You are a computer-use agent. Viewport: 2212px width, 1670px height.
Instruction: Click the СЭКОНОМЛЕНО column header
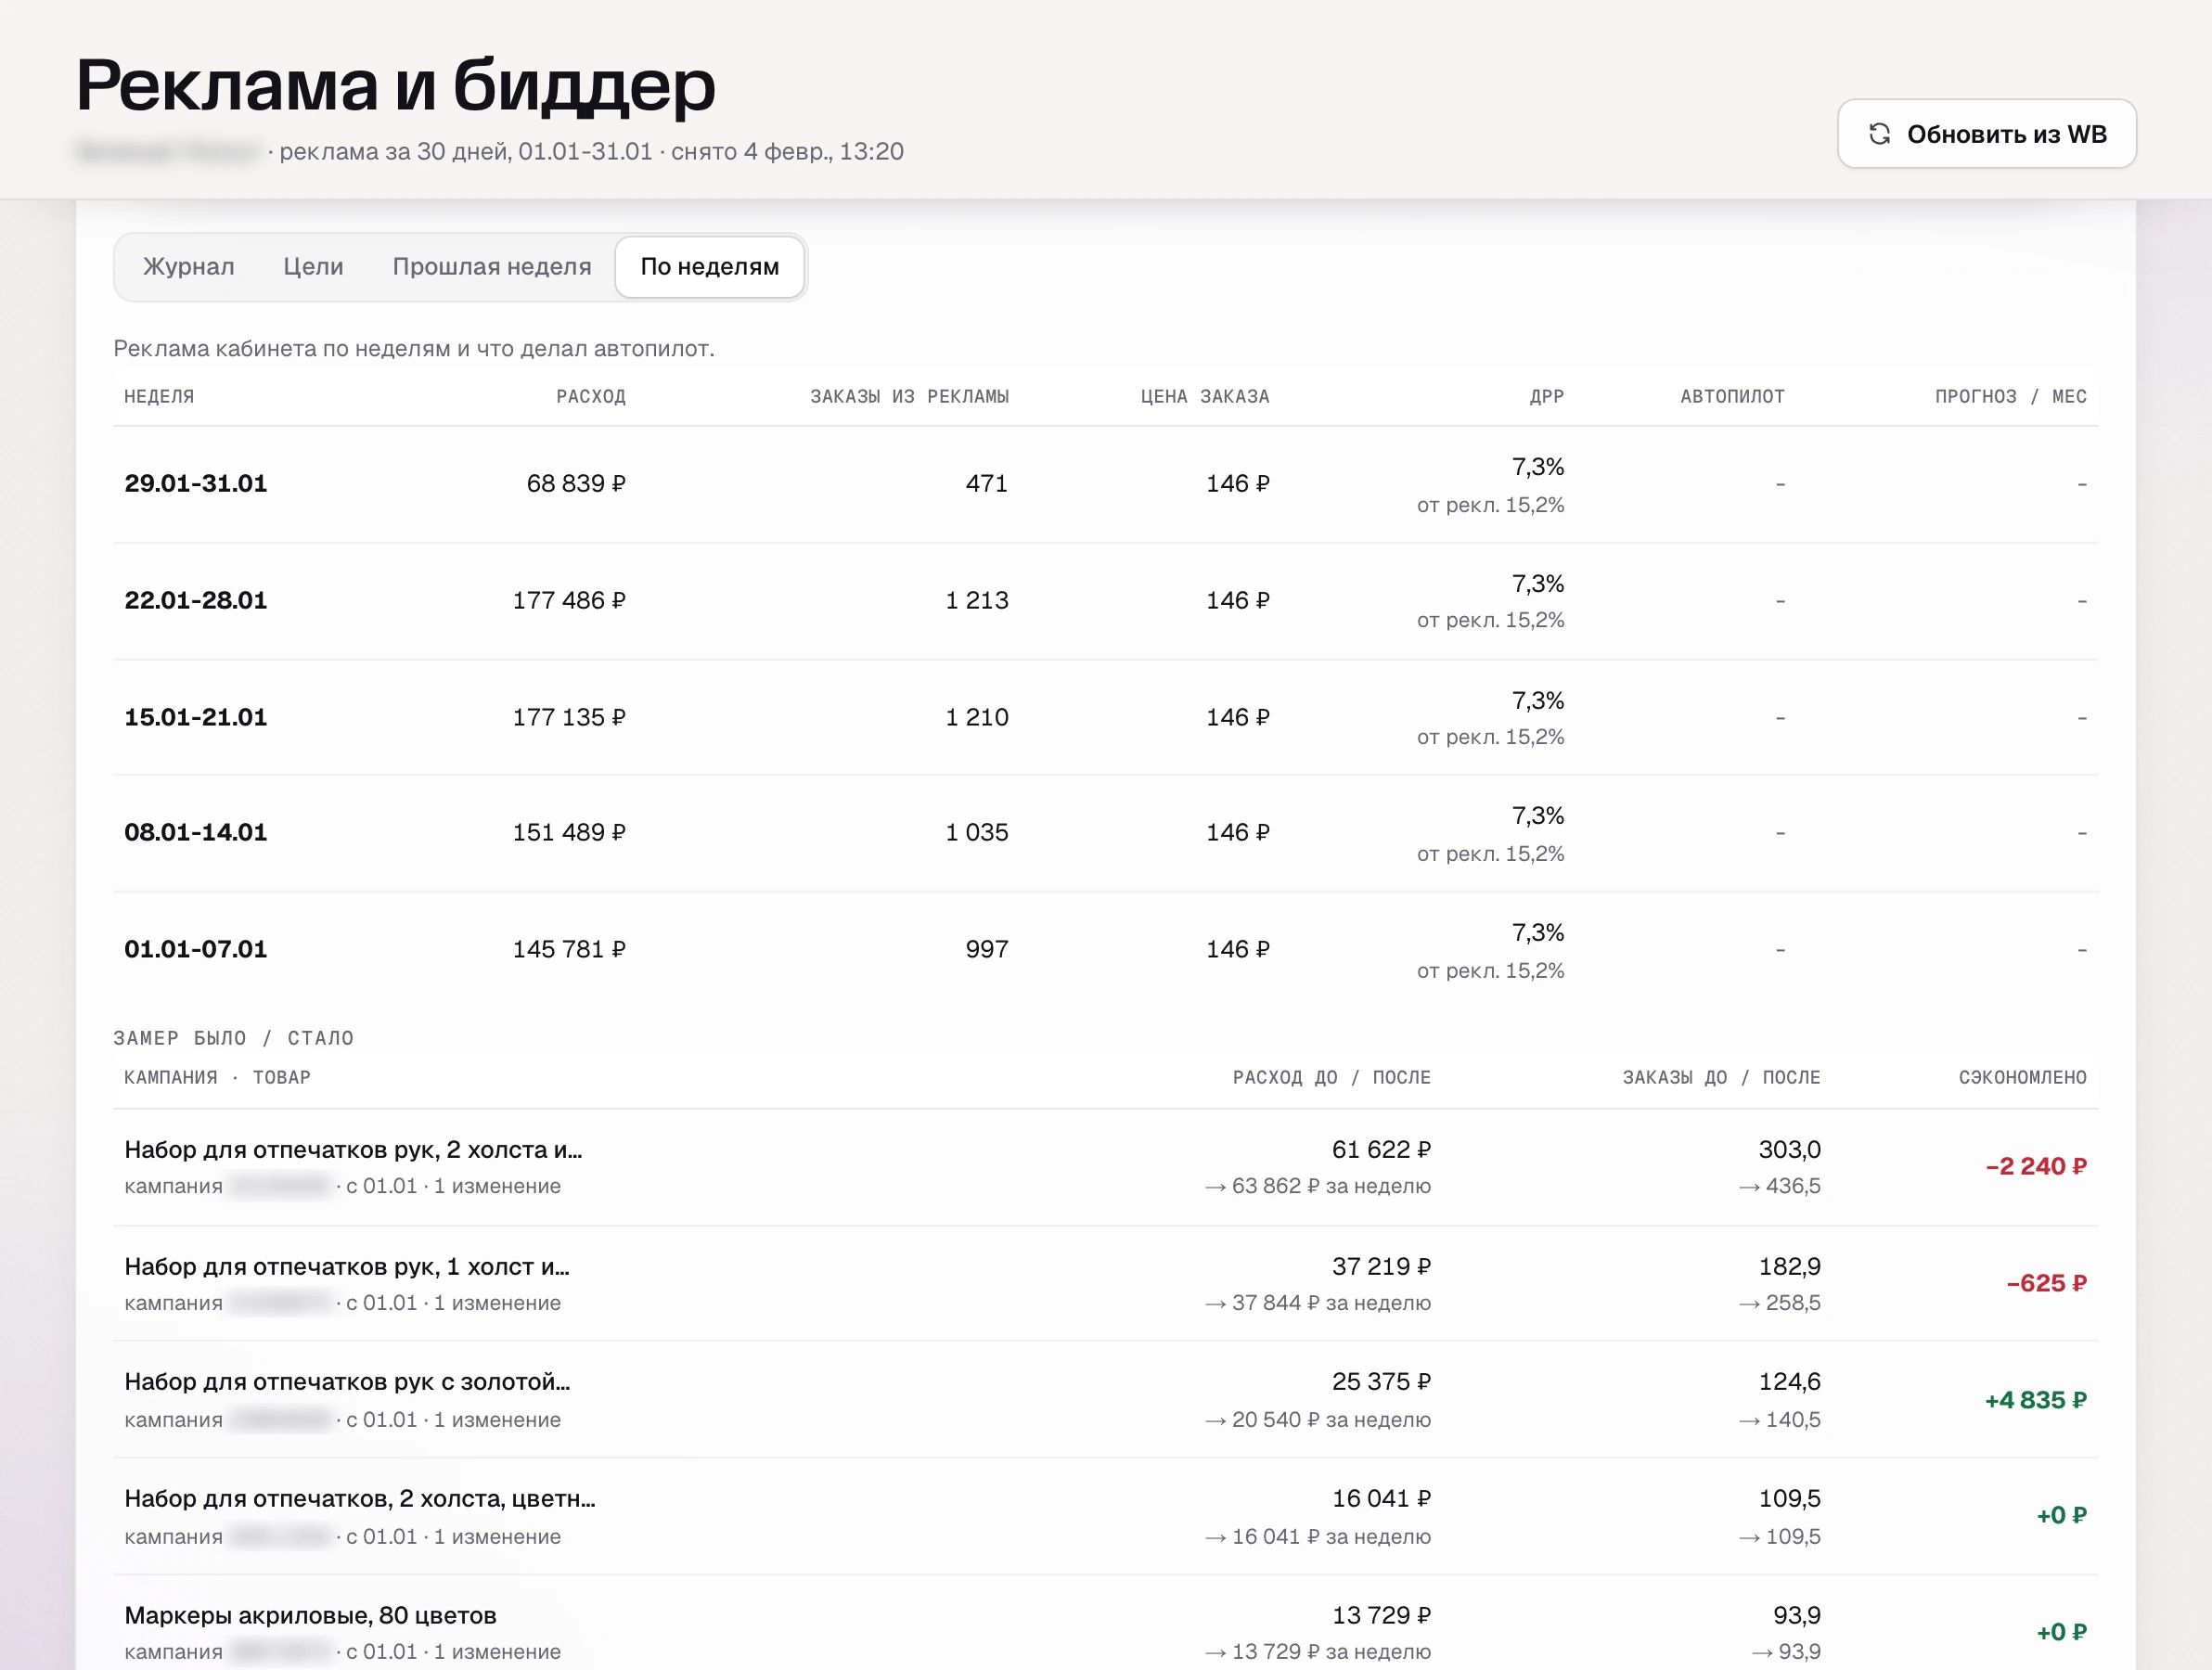(x=2022, y=1078)
